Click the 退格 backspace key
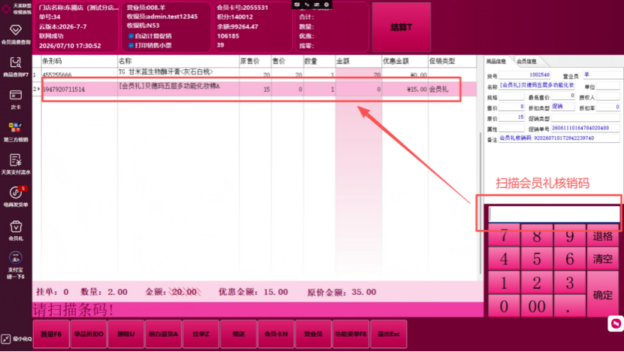 point(602,236)
